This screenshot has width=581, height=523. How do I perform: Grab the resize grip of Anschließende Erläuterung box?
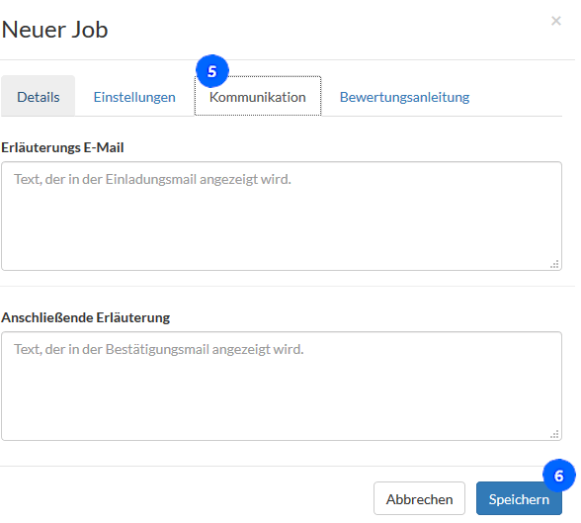pos(554,434)
